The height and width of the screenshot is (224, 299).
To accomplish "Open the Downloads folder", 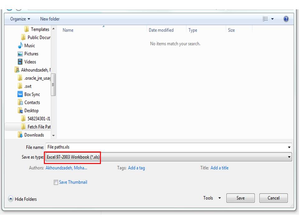I will 34,135.
